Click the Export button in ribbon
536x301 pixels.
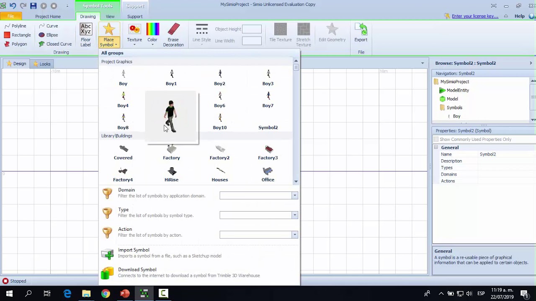coord(361,33)
